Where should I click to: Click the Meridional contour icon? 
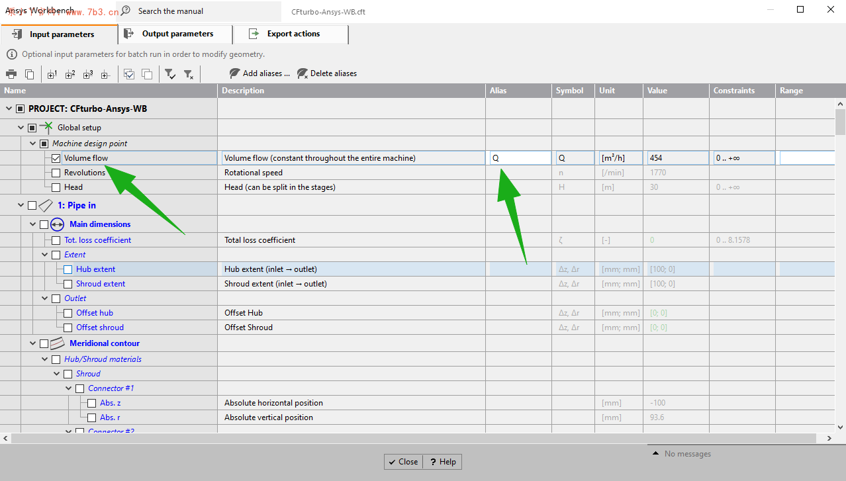58,343
